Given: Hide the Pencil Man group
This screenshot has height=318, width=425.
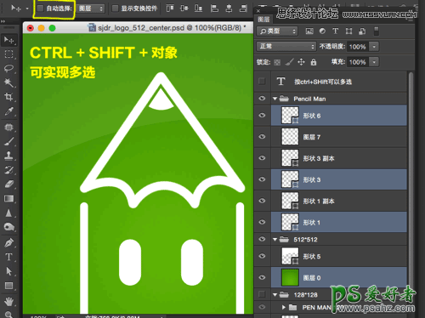Looking at the screenshot, I should coord(262,99).
